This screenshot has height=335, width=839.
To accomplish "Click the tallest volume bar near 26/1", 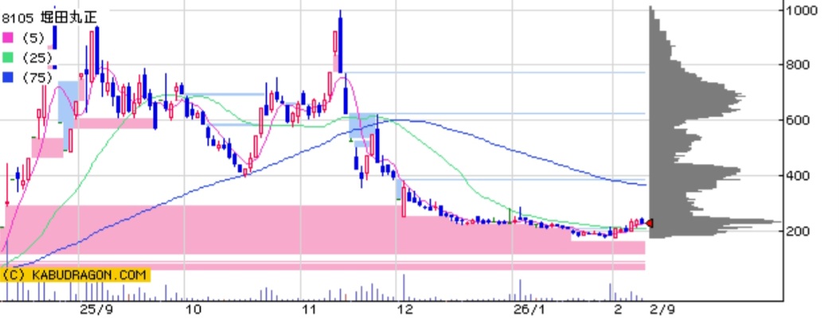I will (x=515, y=290).
